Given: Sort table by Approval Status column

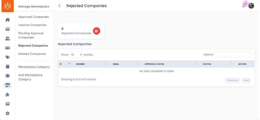Looking at the screenshot, I should click(154, 64).
